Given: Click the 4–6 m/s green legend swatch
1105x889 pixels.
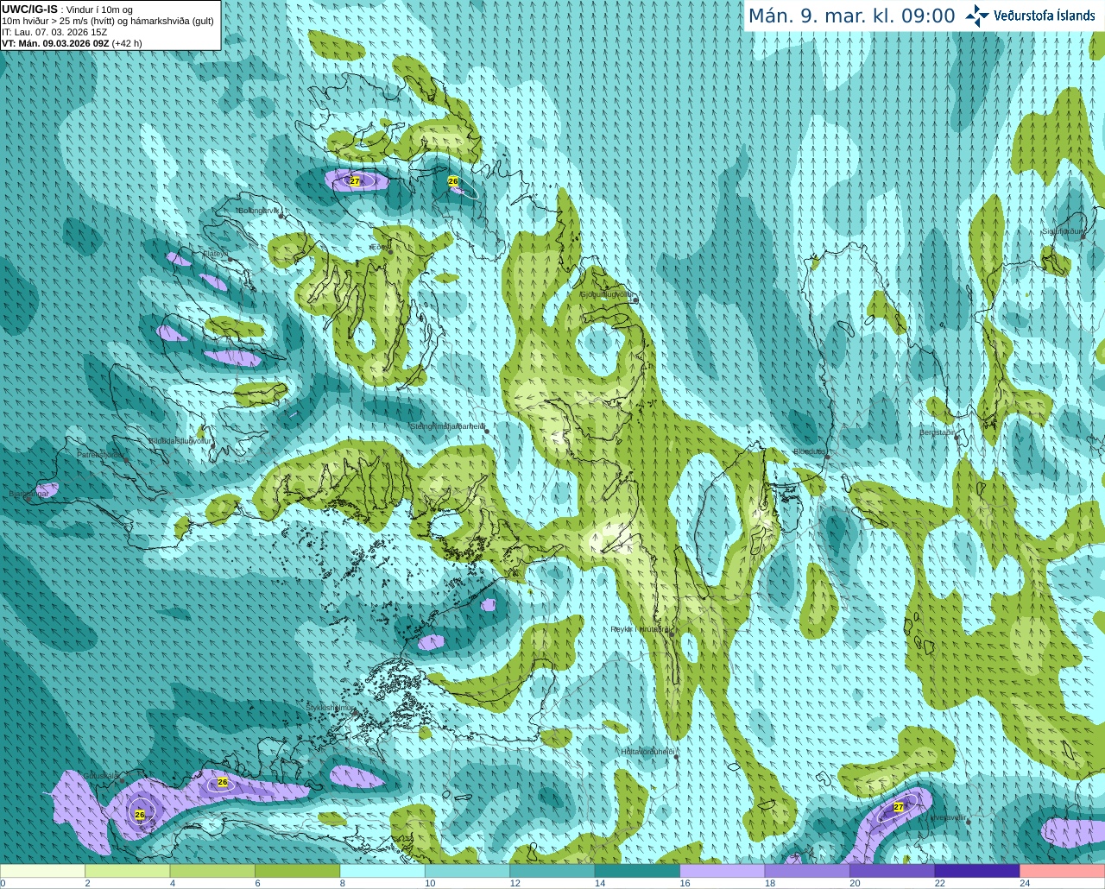Looking at the screenshot, I should tap(212, 872).
